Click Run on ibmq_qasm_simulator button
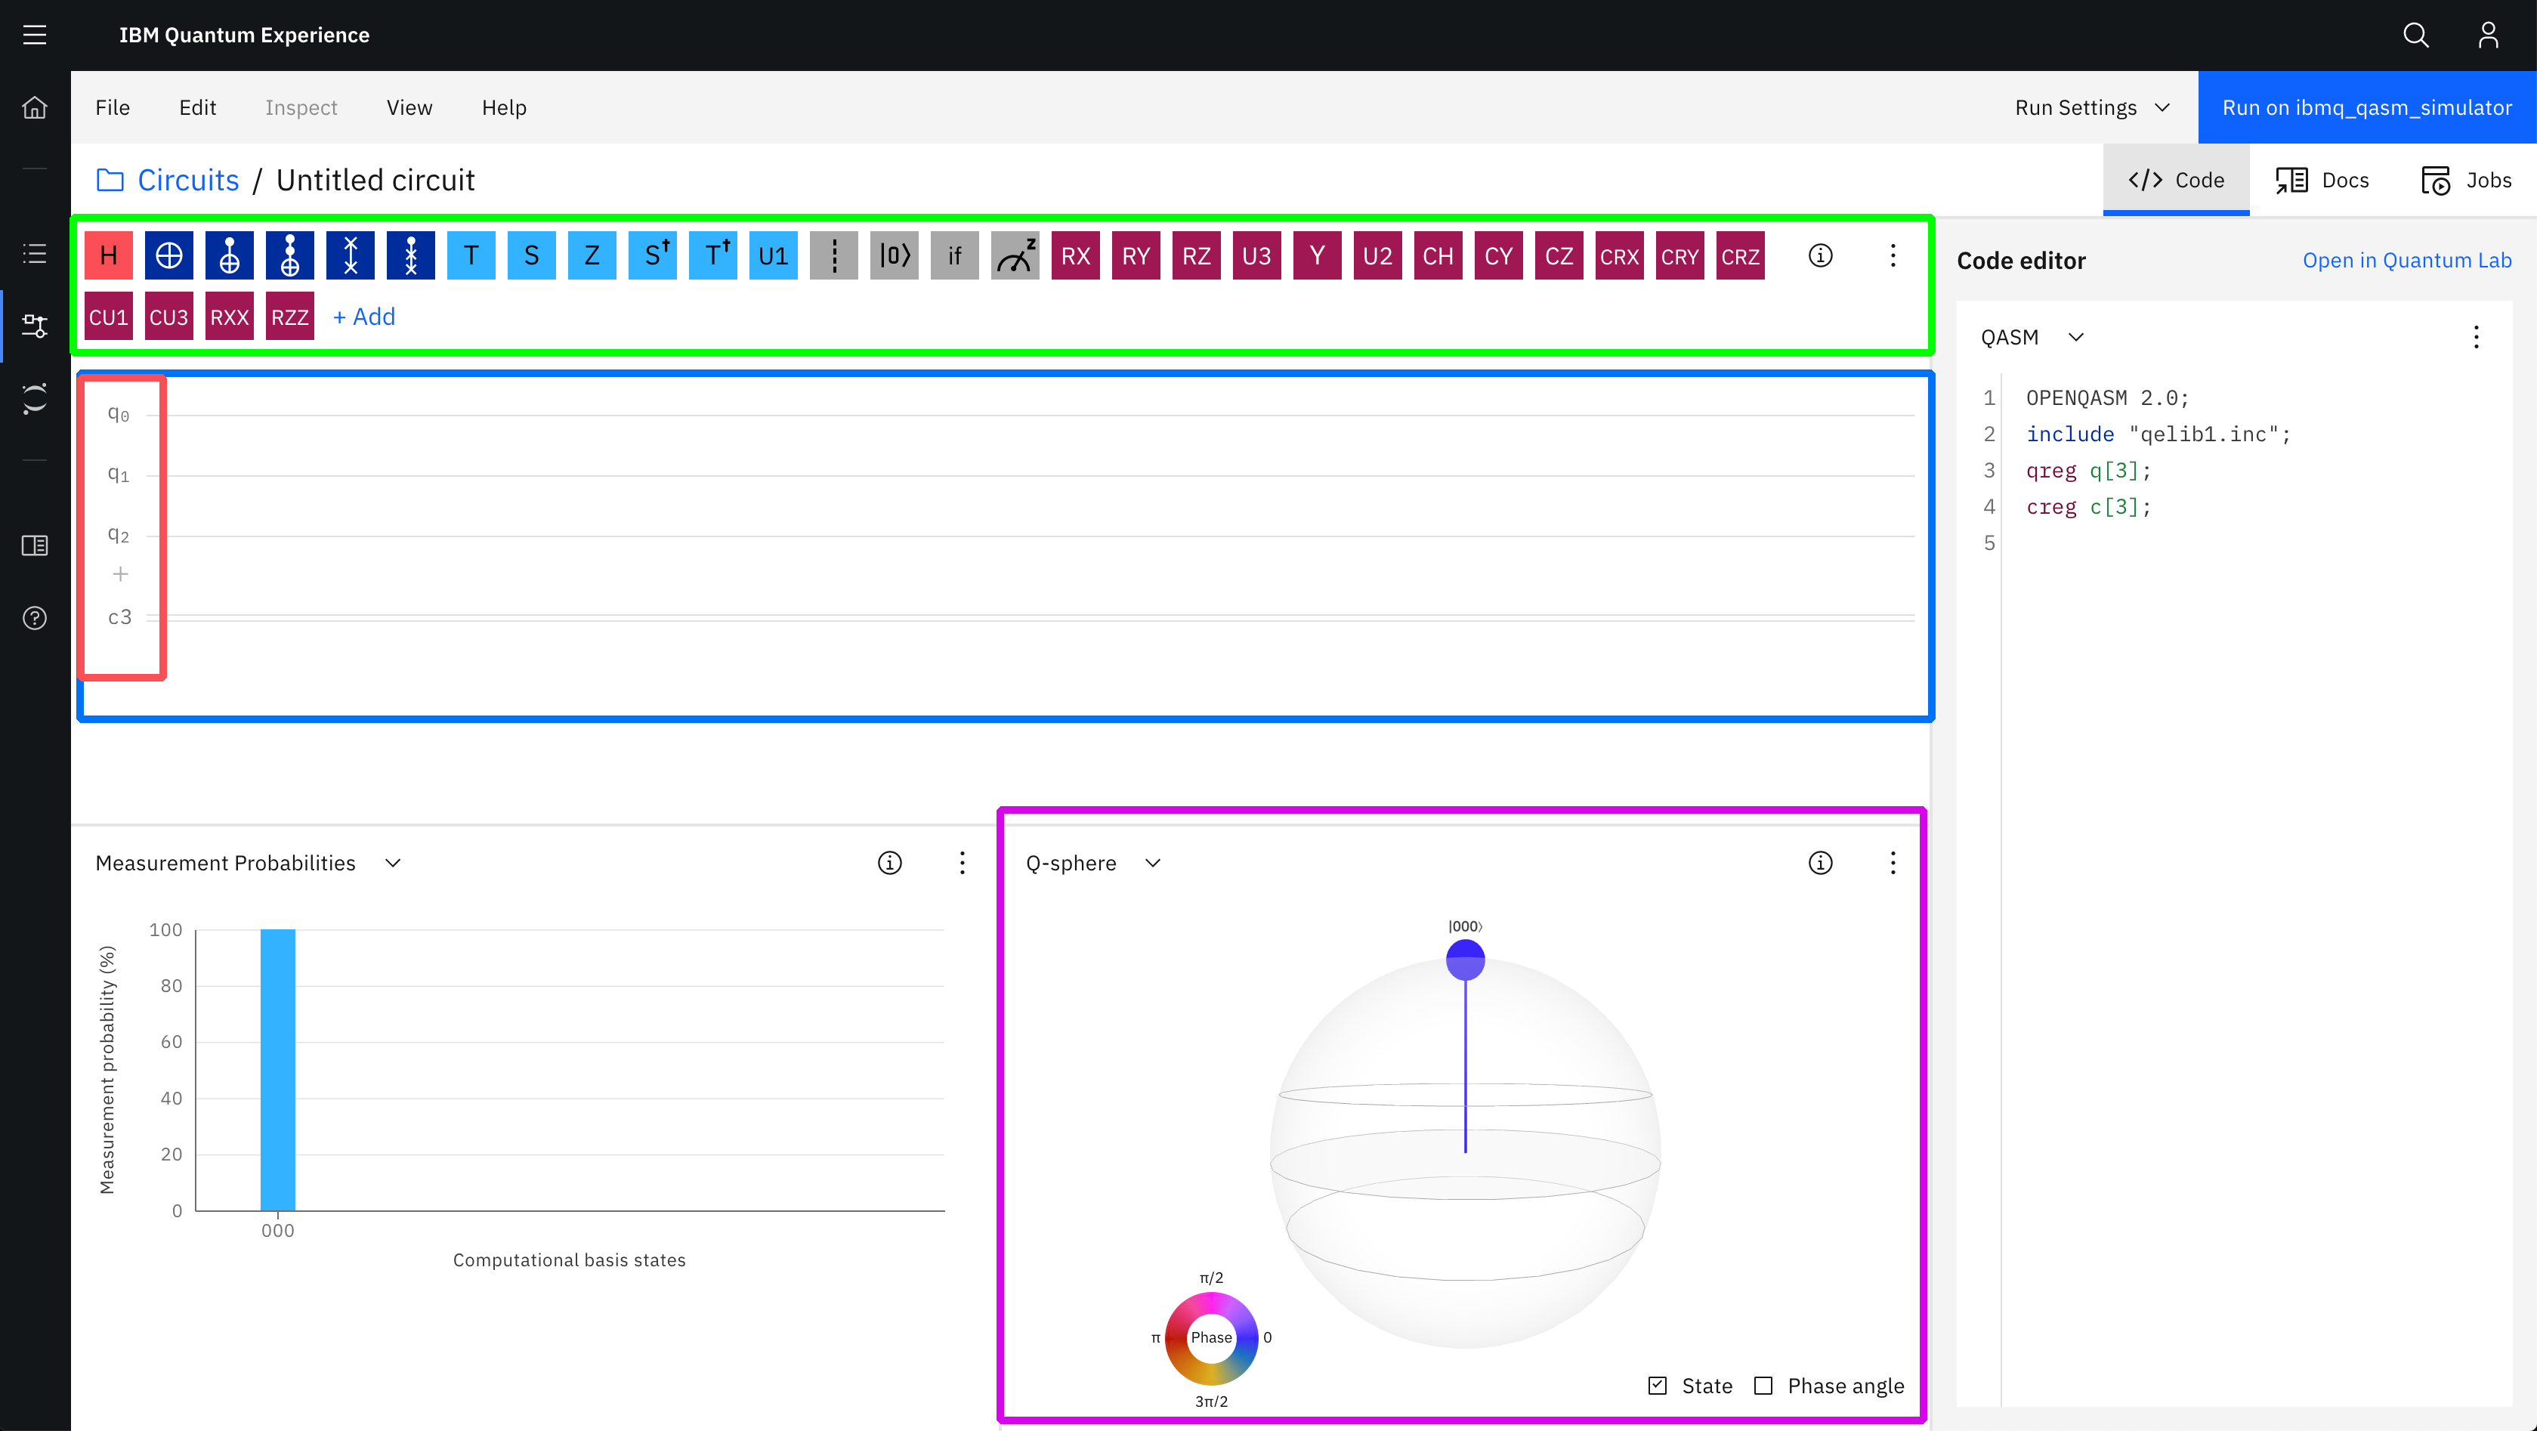 click(x=2365, y=107)
